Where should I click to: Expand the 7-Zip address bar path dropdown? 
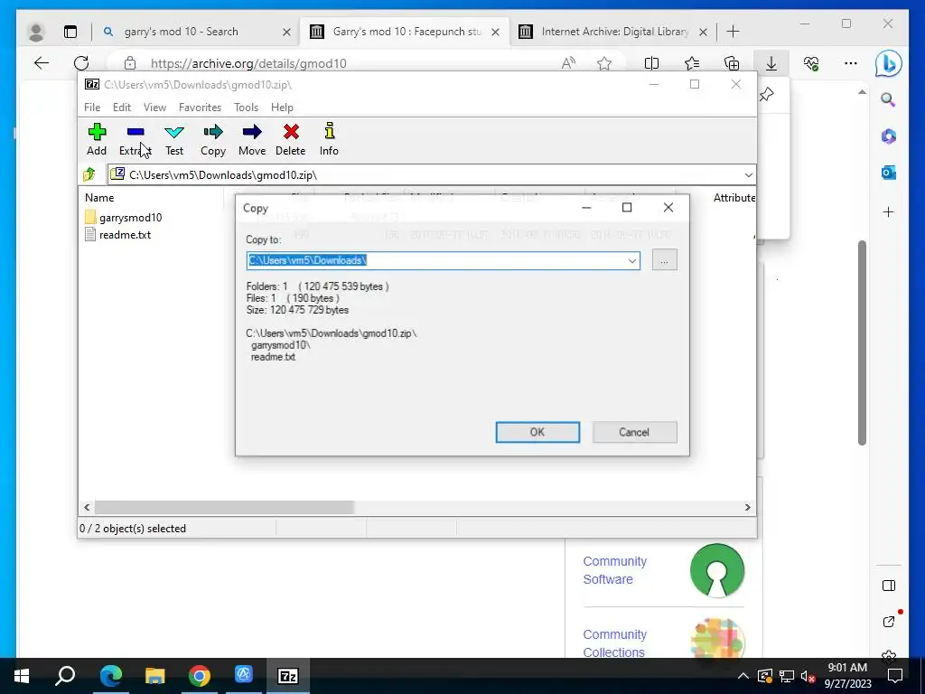(748, 174)
